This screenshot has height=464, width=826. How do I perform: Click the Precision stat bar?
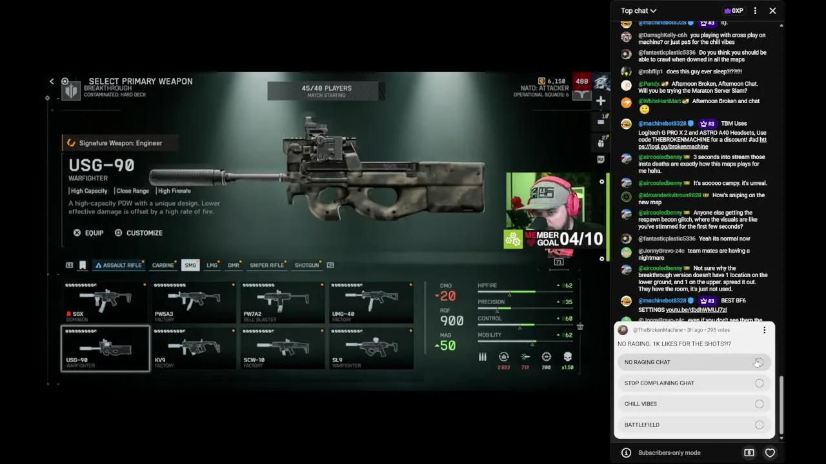525,308
